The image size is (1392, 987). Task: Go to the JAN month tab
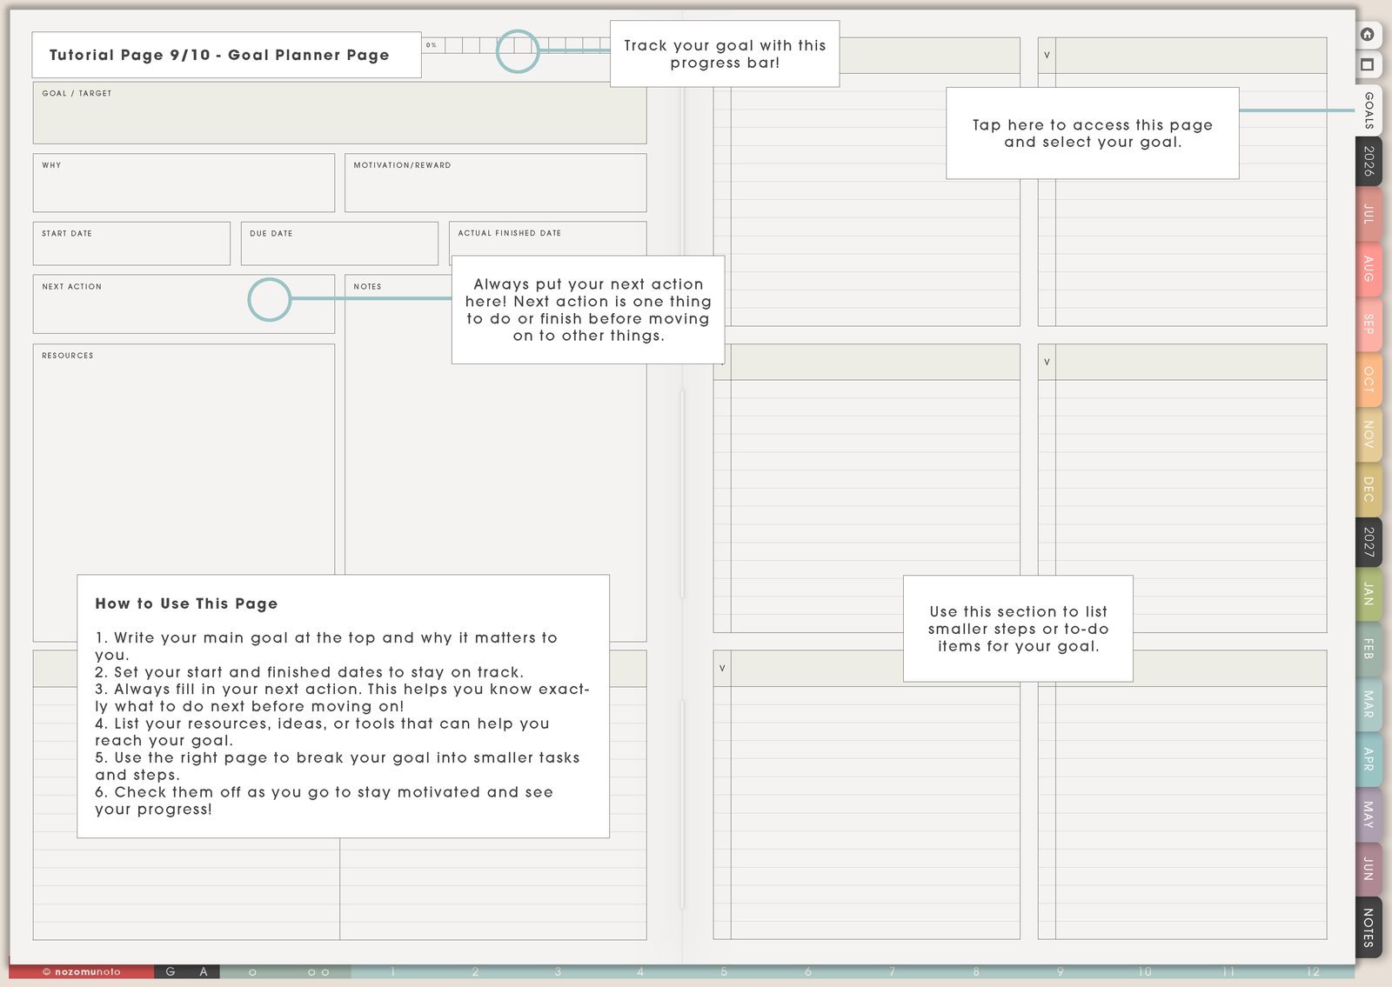1369,595
